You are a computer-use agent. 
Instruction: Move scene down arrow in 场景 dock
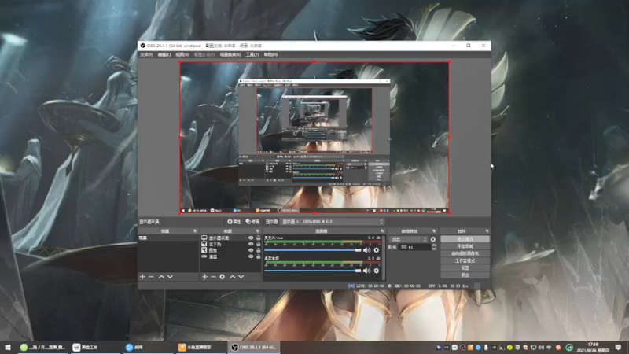point(170,277)
